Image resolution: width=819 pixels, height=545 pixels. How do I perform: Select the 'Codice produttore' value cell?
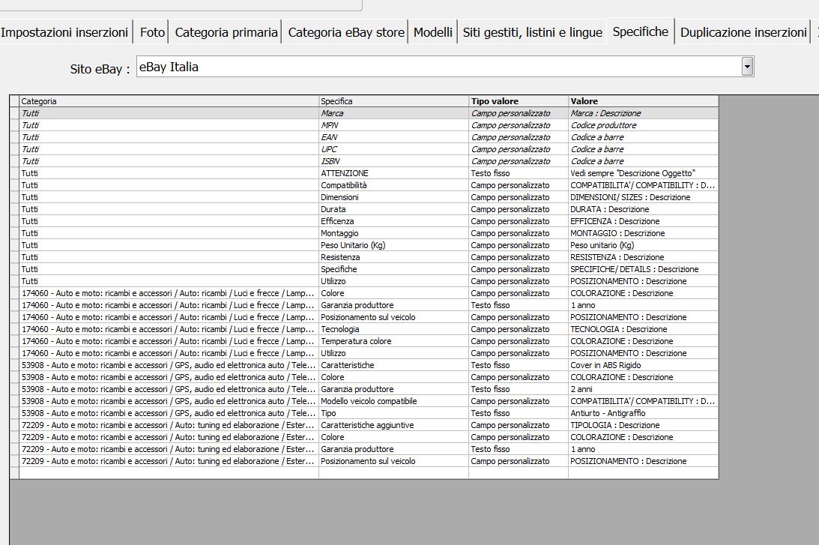click(x=644, y=125)
